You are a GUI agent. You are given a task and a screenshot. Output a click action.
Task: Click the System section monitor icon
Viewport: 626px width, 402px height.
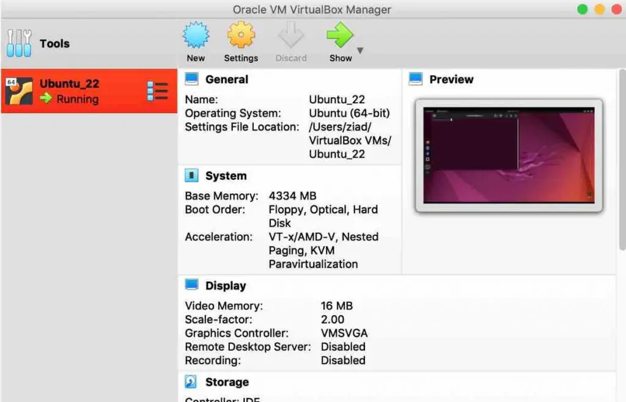point(193,175)
